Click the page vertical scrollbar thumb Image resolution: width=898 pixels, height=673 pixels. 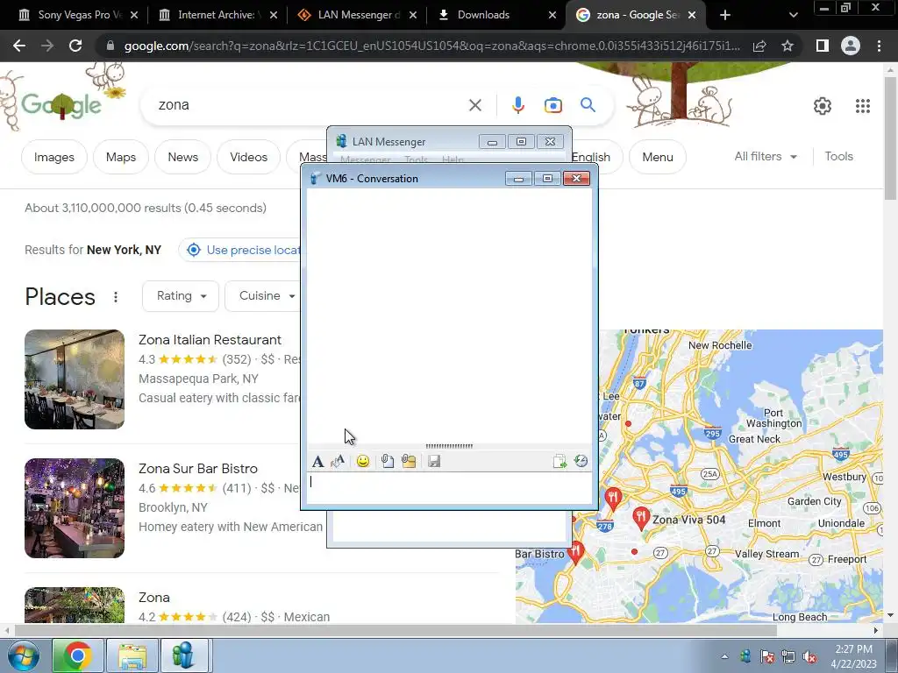(x=890, y=138)
